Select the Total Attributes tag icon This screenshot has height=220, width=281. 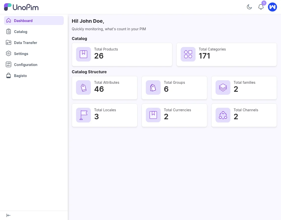(83, 87)
